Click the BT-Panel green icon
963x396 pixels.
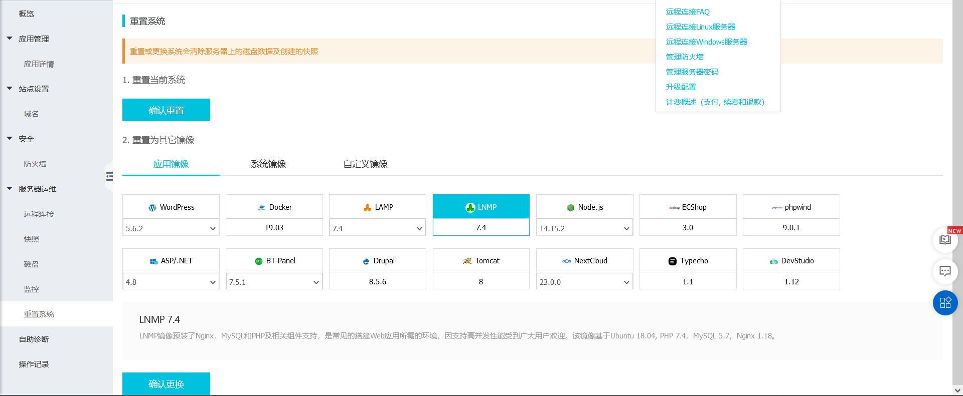coord(259,261)
